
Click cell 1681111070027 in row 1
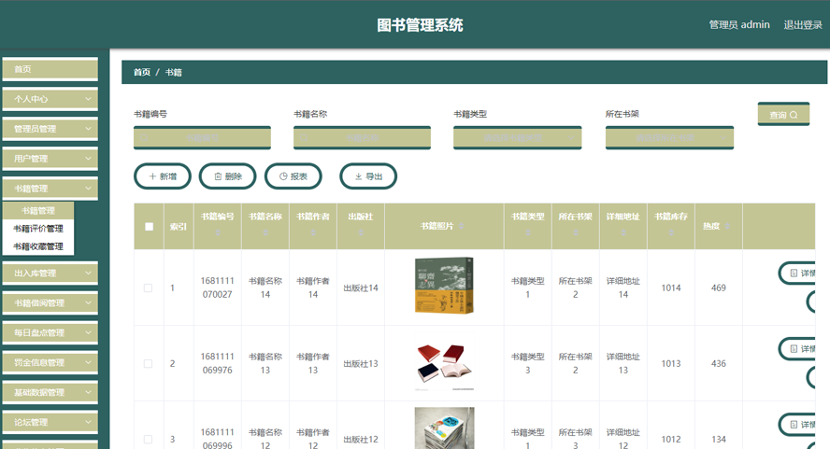coord(218,288)
